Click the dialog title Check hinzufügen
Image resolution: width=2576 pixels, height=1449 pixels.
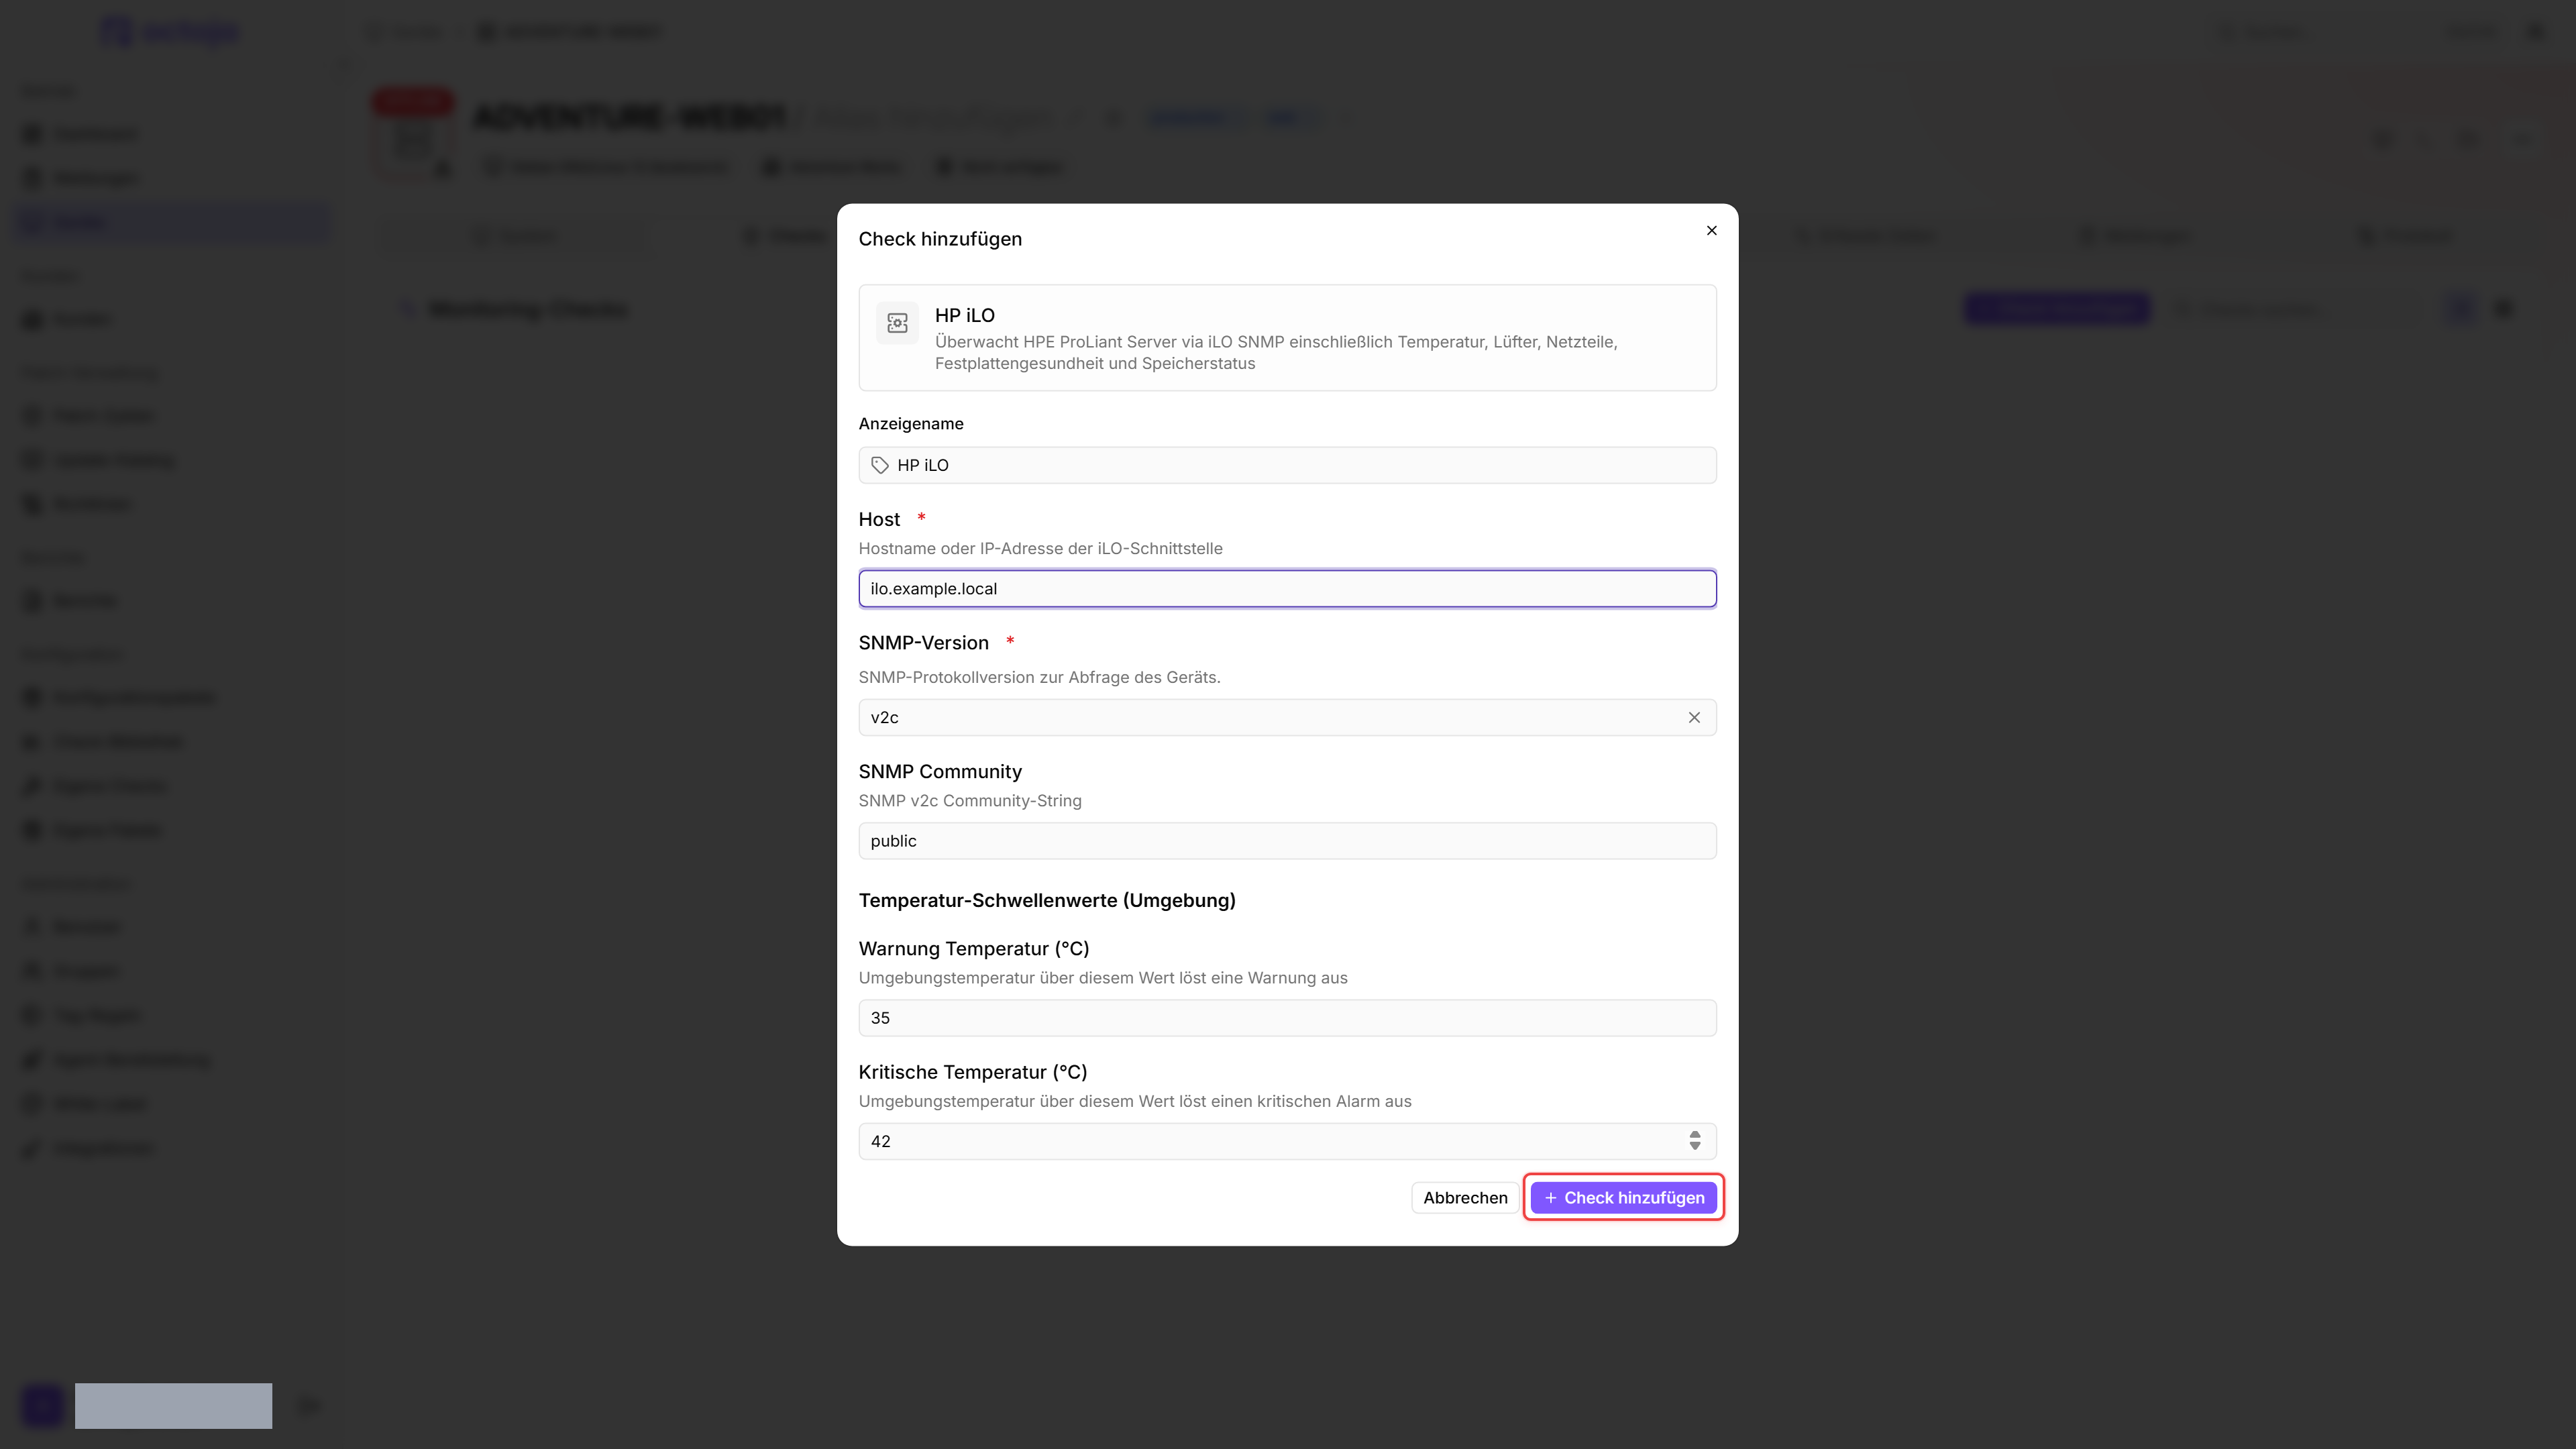click(940, 239)
